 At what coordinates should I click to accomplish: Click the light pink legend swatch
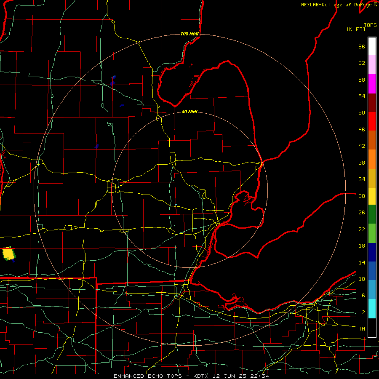(372, 64)
